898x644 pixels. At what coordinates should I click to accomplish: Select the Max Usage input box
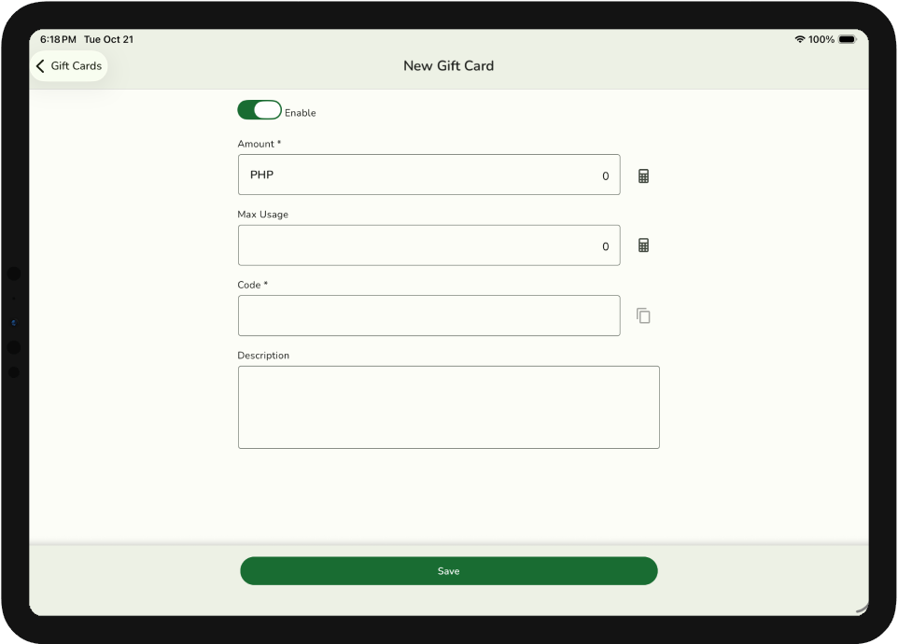[x=428, y=245]
